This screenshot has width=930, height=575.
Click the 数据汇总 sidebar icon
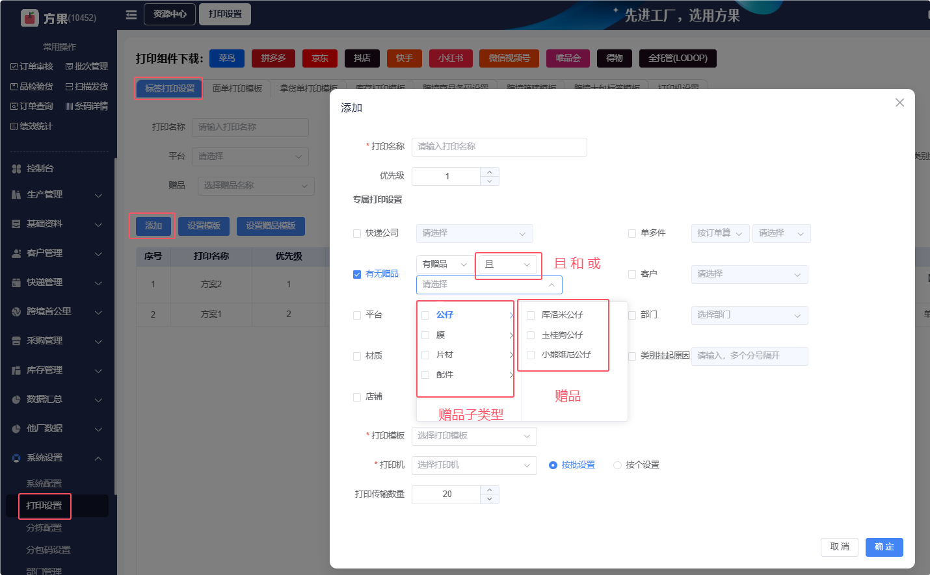[x=16, y=399]
